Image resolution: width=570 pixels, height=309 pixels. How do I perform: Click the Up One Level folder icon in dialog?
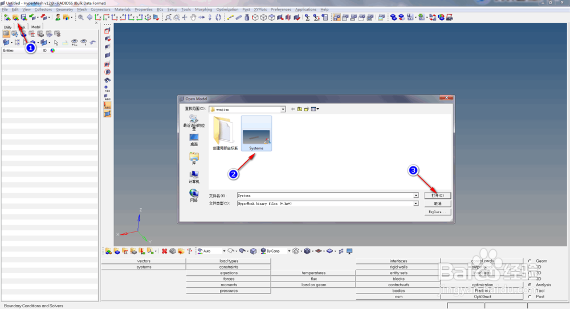point(300,109)
